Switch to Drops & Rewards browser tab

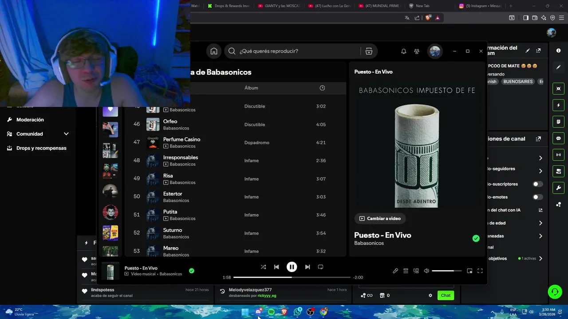pos(230,6)
